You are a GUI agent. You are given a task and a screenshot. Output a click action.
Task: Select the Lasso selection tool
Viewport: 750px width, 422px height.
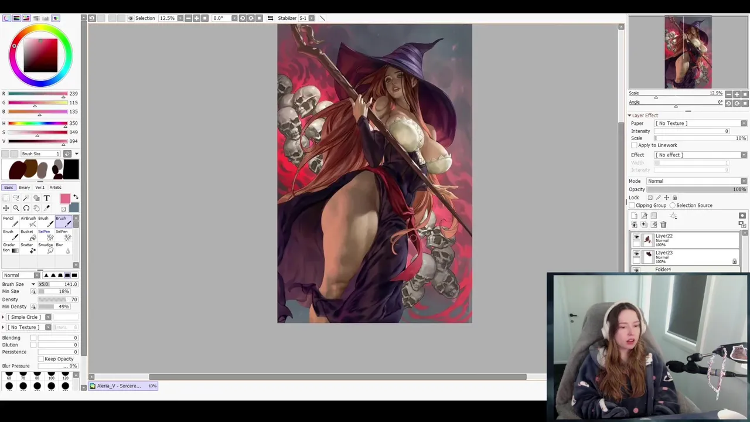pos(16,198)
